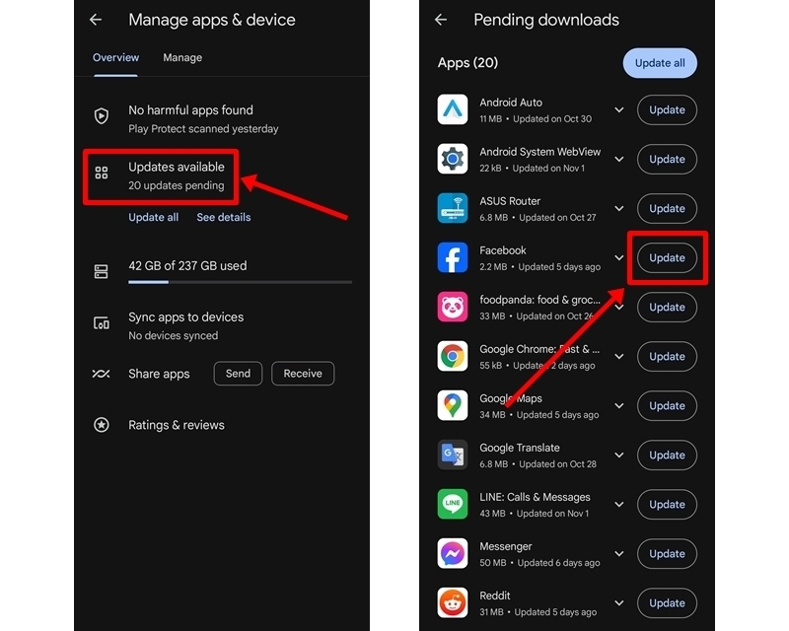Select the Messenger app name
Image resolution: width=789 pixels, height=631 pixels.
coord(506,546)
